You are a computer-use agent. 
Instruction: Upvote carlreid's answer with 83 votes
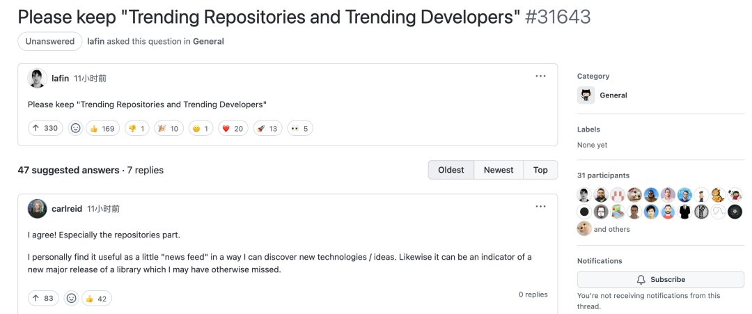coord(43,298)
